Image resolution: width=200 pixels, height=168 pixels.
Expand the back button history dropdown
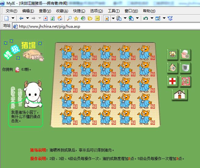[27, 18]
